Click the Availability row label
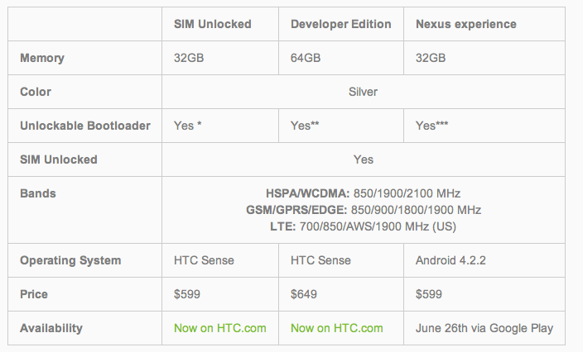Viewport: 583px width, 352px height. [51, 328]
